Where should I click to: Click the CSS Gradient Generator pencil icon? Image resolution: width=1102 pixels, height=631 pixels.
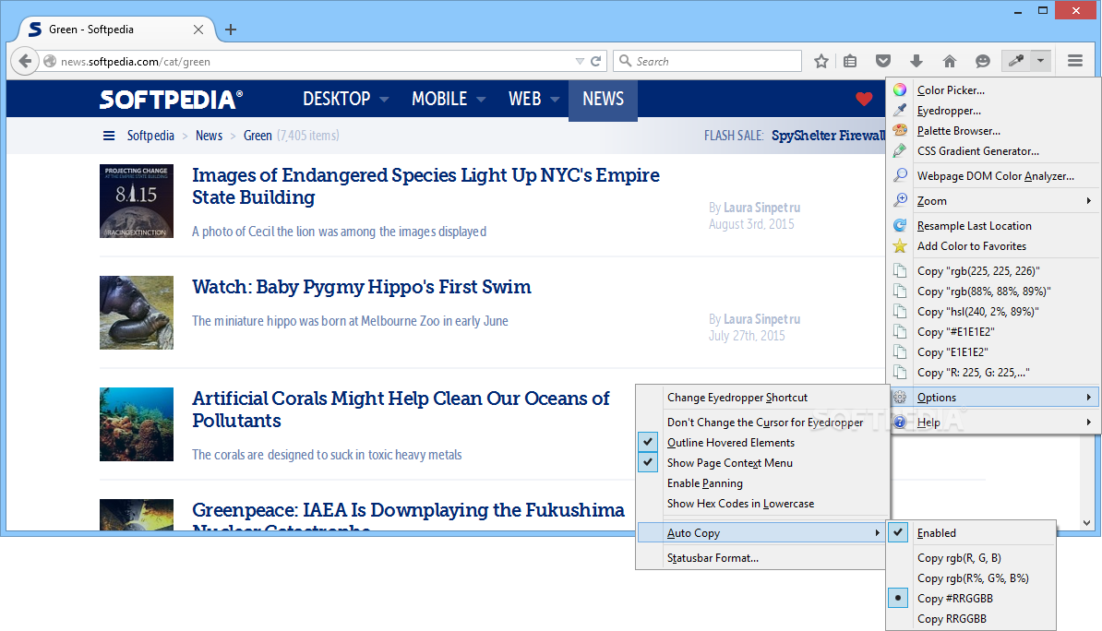point(900,151)
